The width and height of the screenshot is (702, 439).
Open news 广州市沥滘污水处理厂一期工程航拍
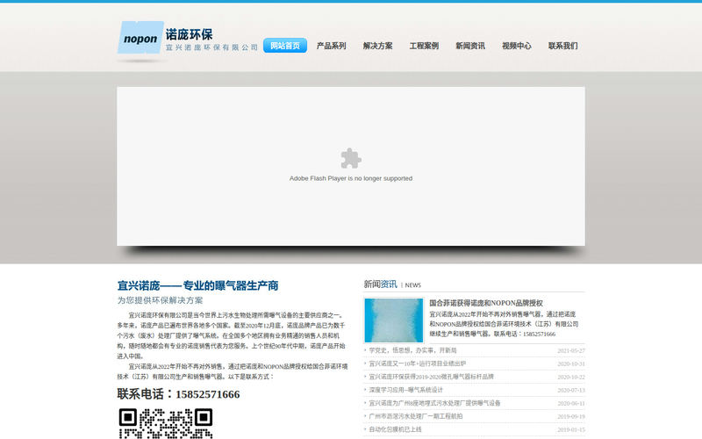click(x=416, y=416)
